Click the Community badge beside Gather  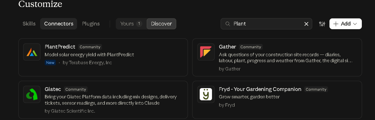click(251, 47)
